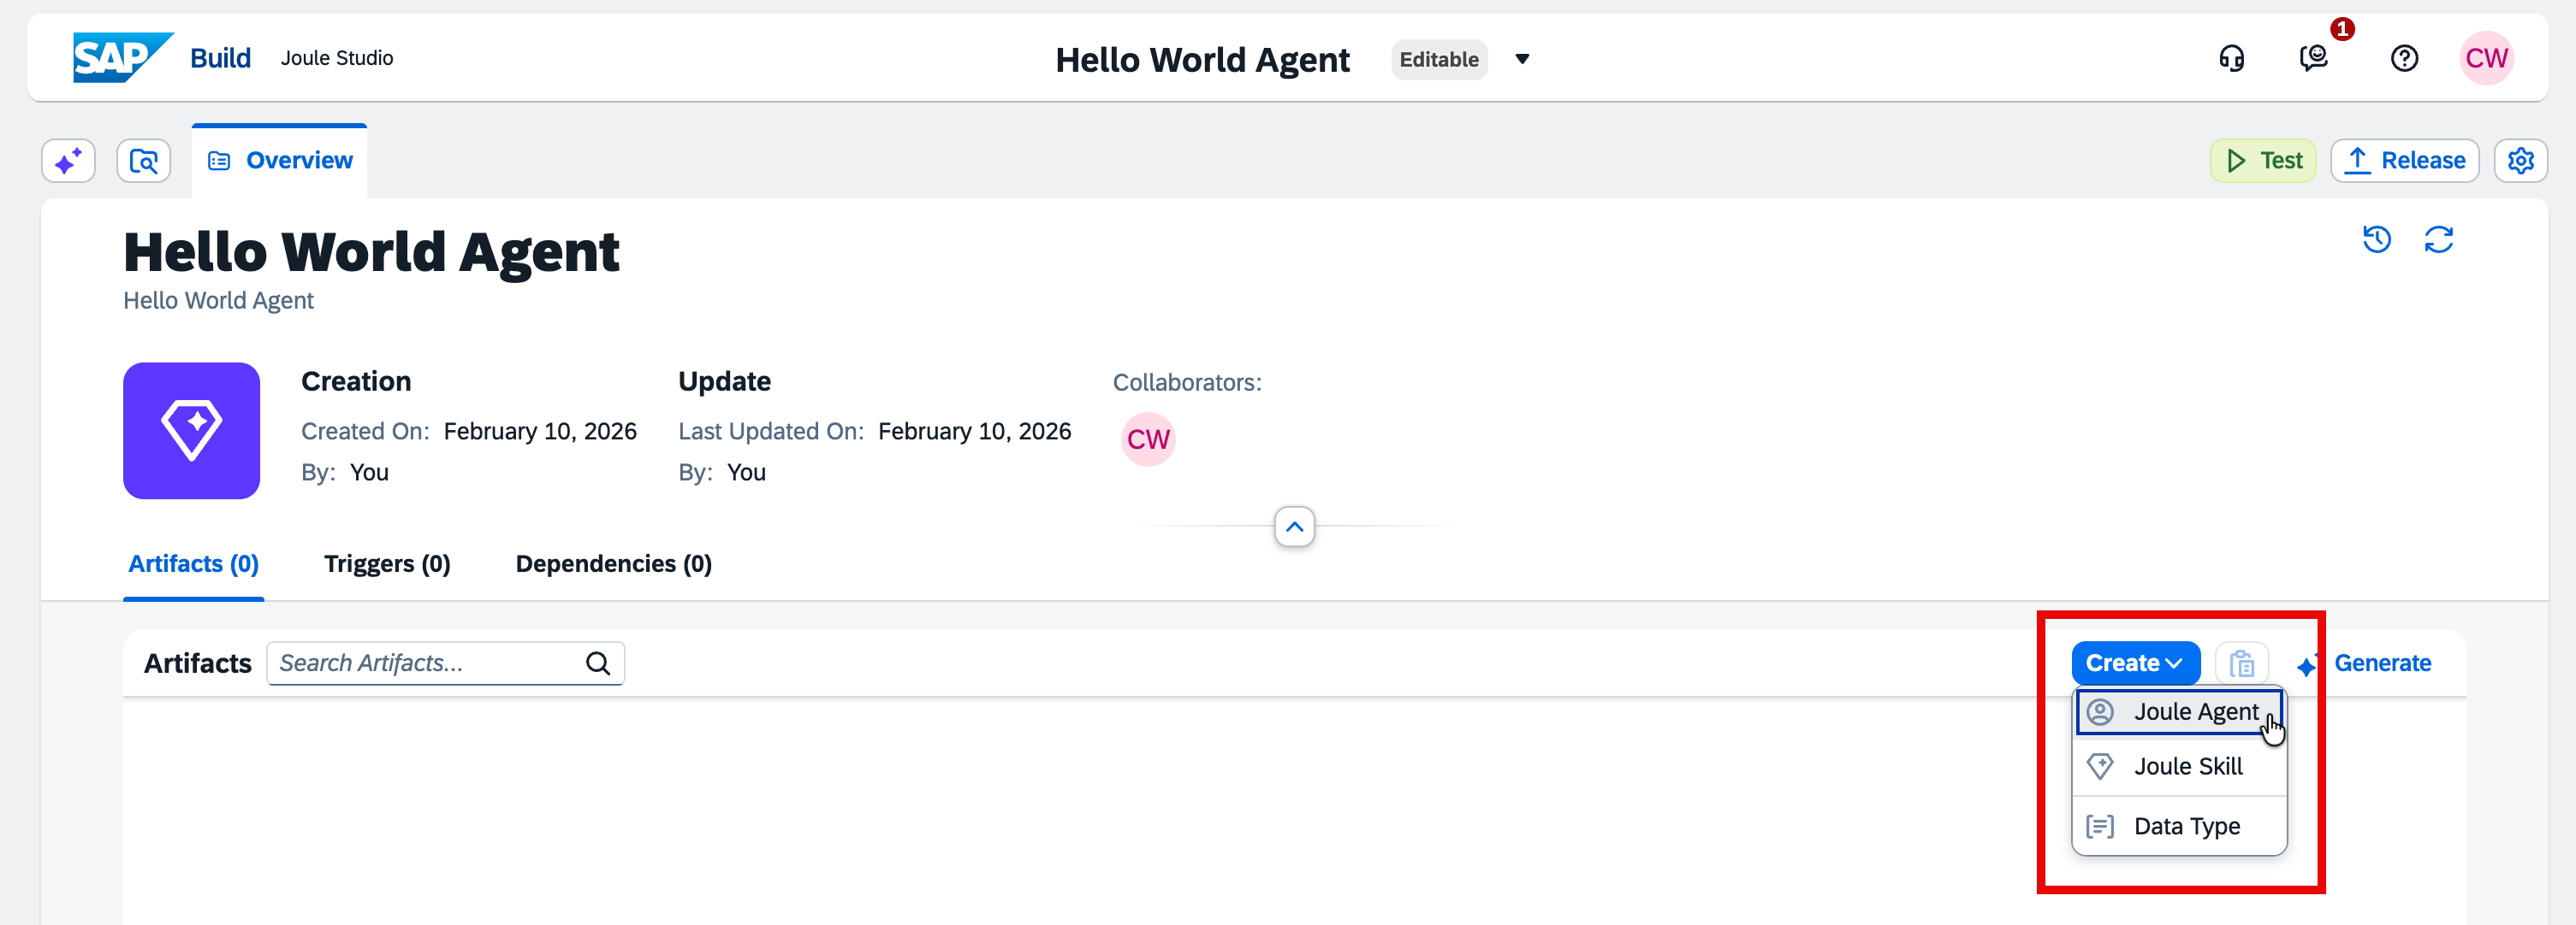The image size is (2576, 925).
Task: Click the purple Joule skill project thumbnail
Action: click(191, 431)
